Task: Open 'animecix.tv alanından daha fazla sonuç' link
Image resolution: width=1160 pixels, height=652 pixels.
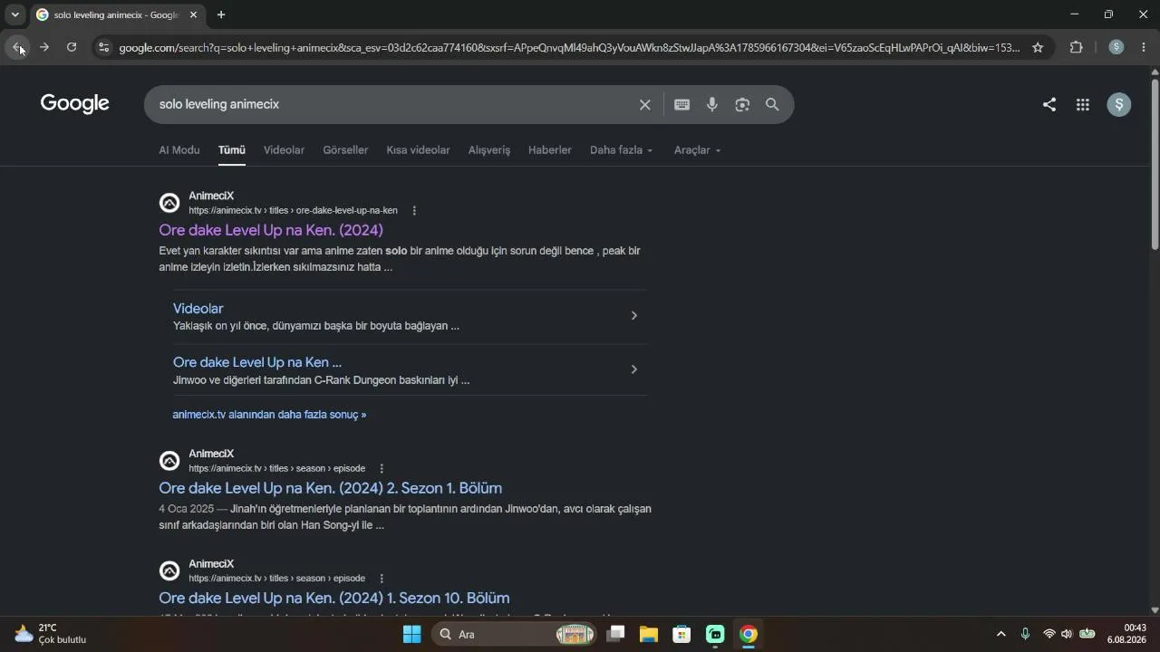Action: (269, 415)
